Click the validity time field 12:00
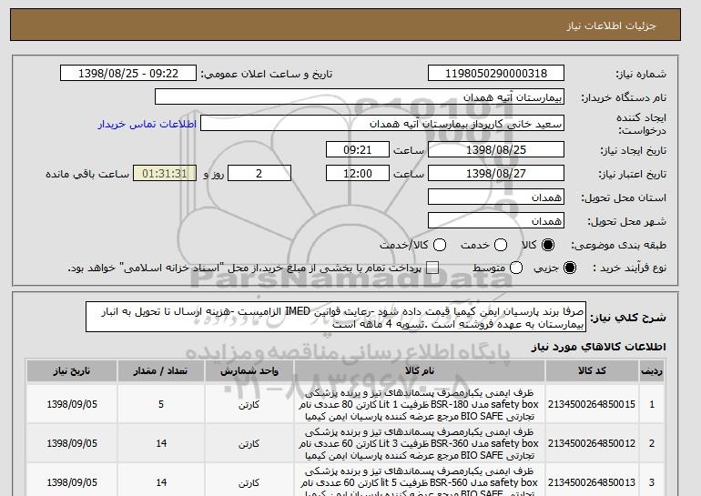 point(358,174)
